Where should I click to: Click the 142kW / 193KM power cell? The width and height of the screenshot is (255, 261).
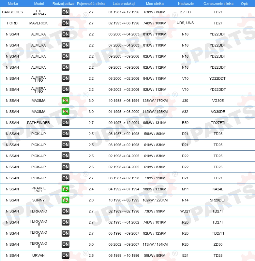tap(155, 112)
